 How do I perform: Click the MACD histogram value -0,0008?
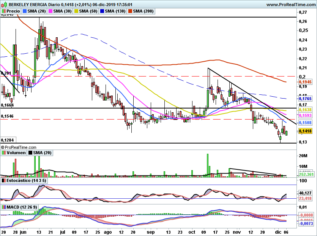click(x=306, y=215)
